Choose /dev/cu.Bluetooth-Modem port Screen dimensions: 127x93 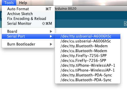88,51
